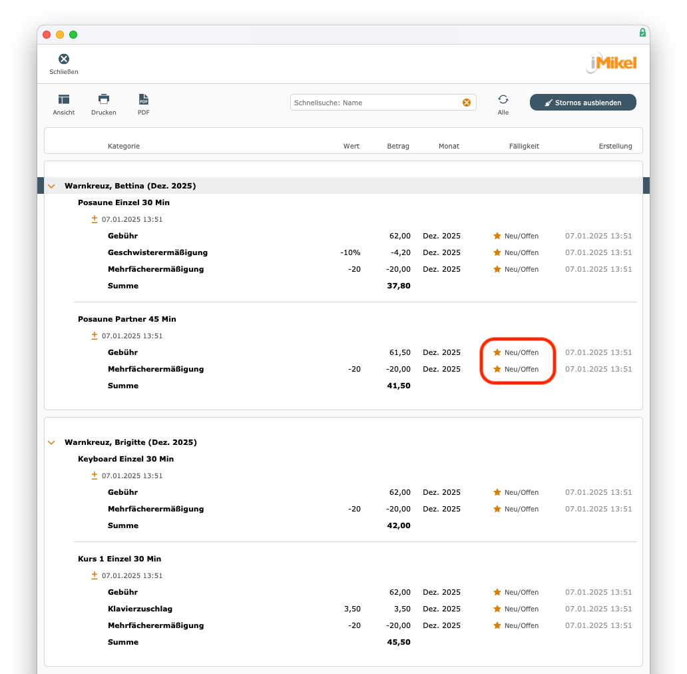
Task: Click the Alle refresh icon
Action: tap(503, 99)
